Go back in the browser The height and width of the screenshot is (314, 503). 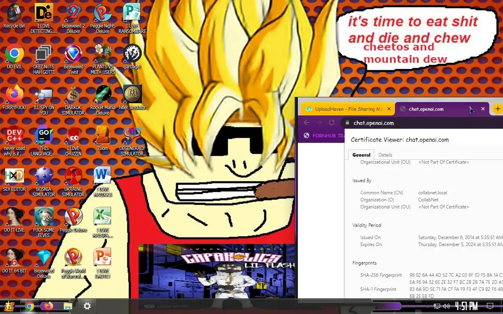click(x=307, y=123)
